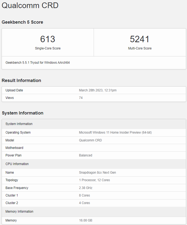Click the Motherboard row label

(x=14, y=148)
